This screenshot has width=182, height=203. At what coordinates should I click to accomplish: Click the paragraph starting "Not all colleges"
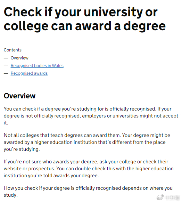tap(87, 142)
